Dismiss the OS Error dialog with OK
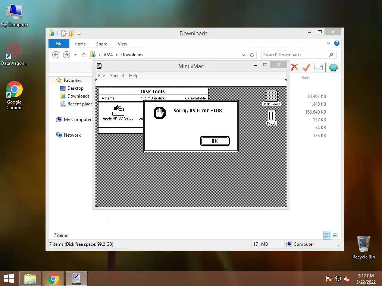 point(215,141)
